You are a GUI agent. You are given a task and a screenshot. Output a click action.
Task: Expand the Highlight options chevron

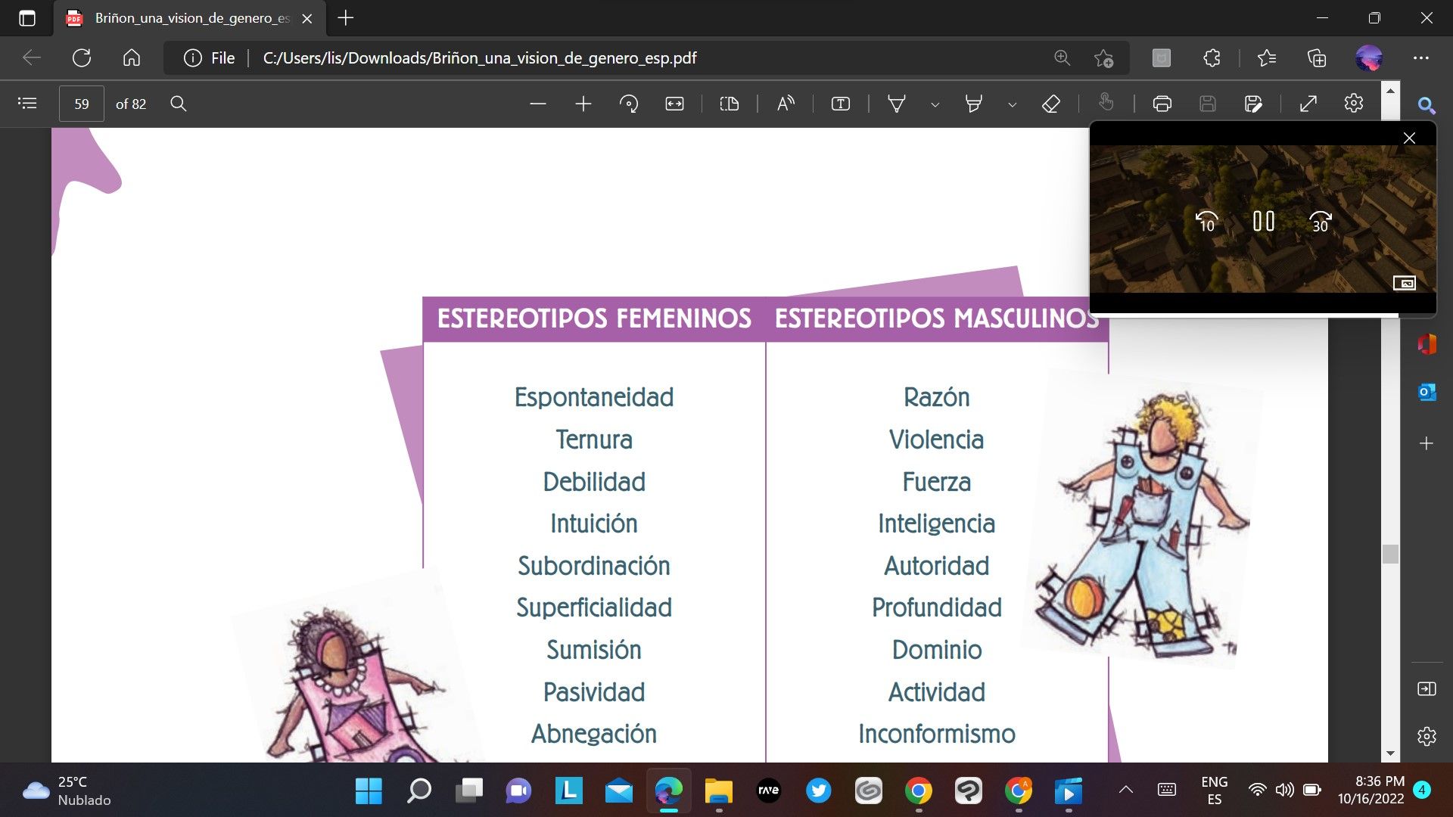[x=1012, y=104]
